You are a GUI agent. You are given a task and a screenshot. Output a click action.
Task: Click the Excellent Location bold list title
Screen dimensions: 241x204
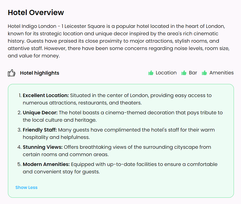46,95
